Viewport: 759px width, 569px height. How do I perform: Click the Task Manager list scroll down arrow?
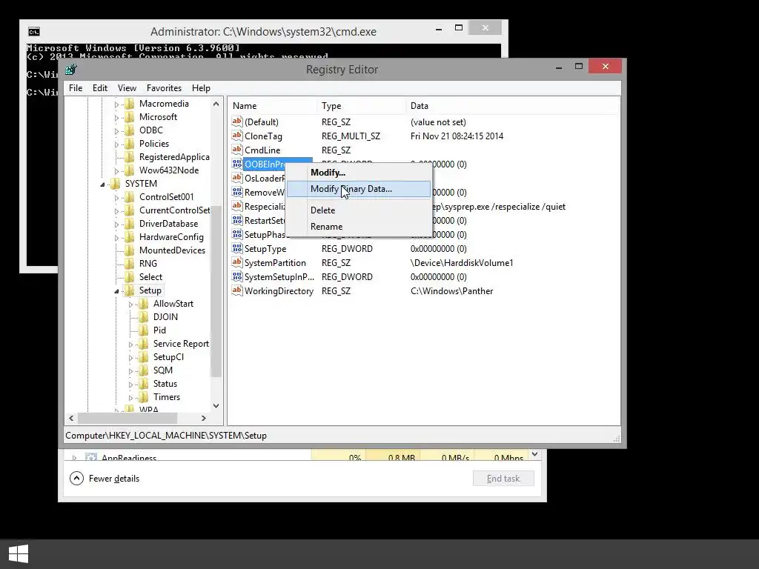click(534, 454)
